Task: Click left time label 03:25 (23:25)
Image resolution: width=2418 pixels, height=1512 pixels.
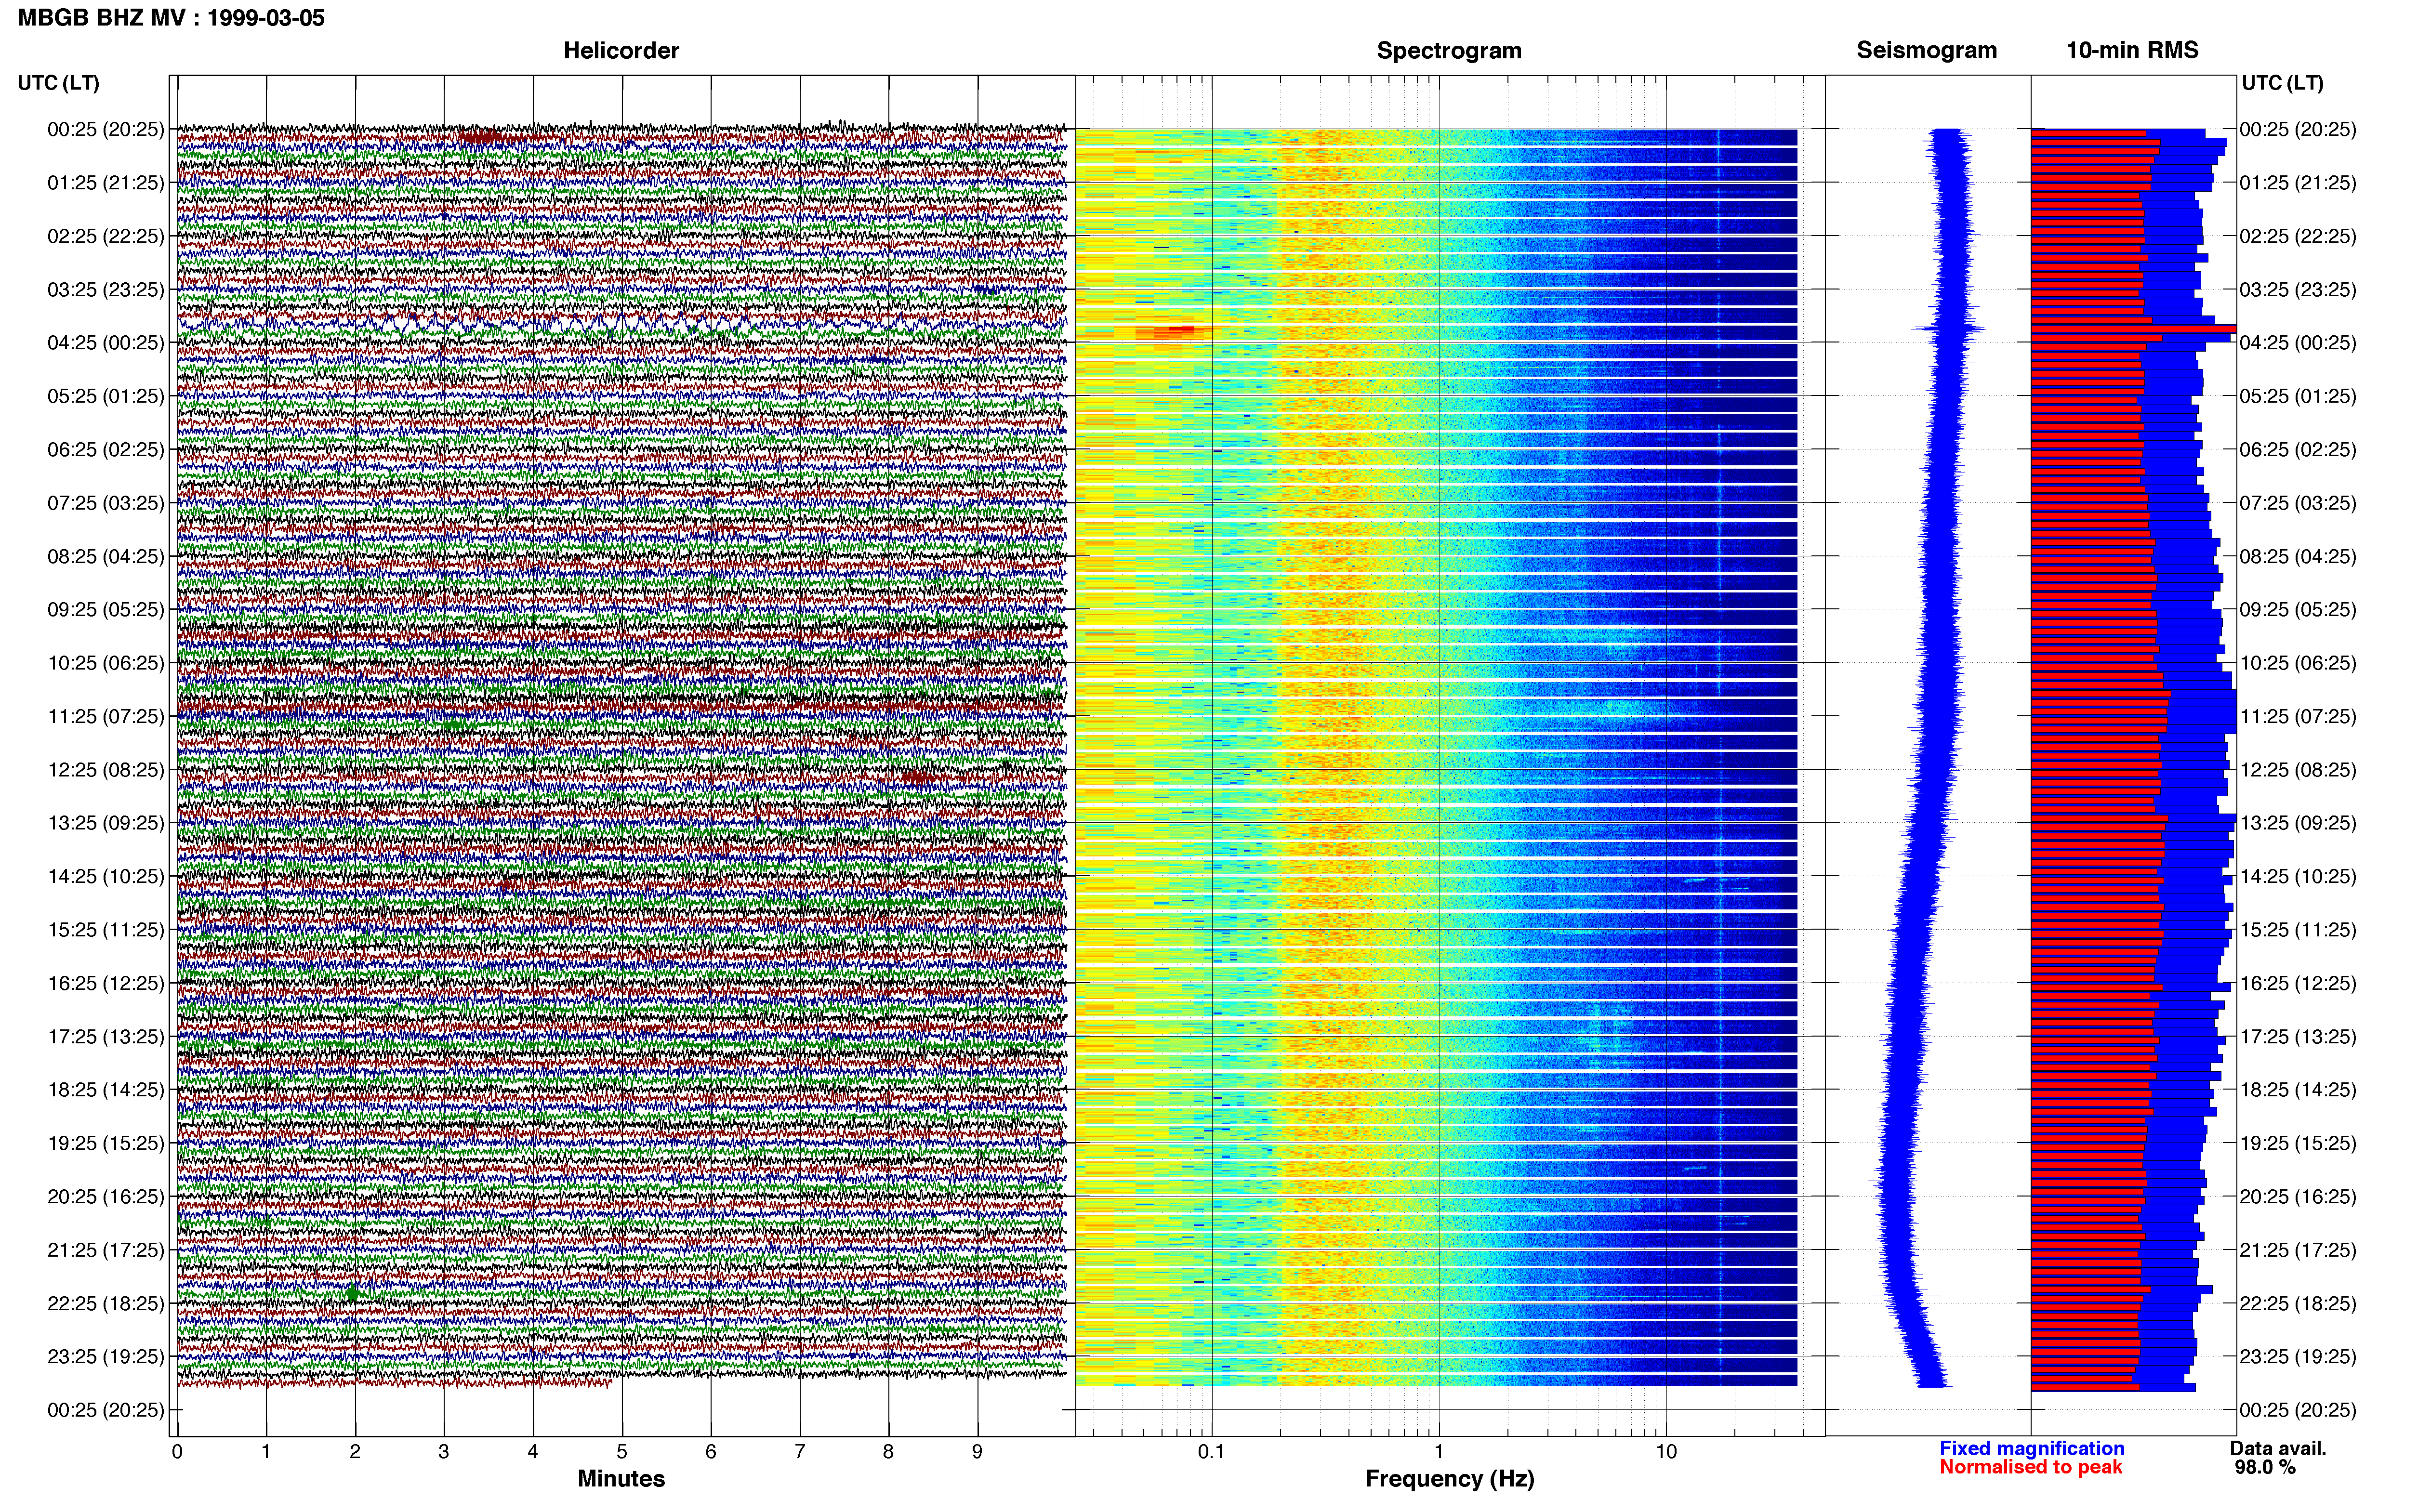Action: 105,289
